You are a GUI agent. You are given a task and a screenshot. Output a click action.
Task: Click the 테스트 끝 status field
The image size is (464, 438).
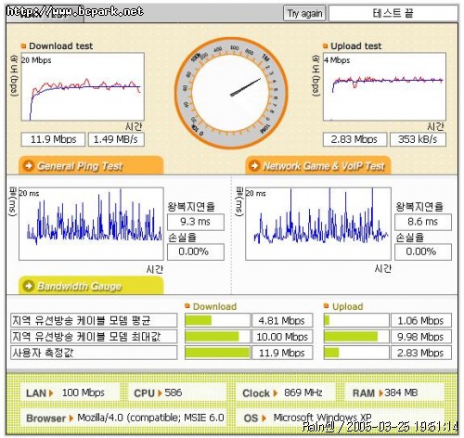(x=393, y=13)
